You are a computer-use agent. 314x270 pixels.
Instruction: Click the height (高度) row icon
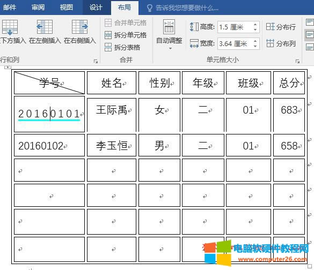(194, 27)
